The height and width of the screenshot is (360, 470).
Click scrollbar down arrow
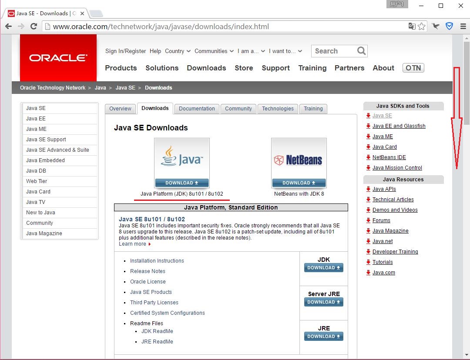click(466, 356)
